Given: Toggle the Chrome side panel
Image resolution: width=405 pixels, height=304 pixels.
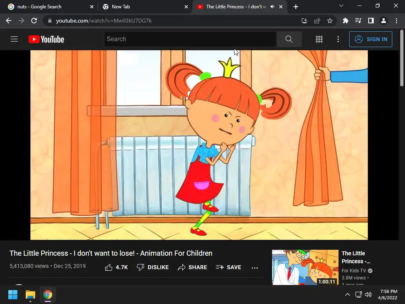Looking at the screenshot, I should click(x=371, y=21).
